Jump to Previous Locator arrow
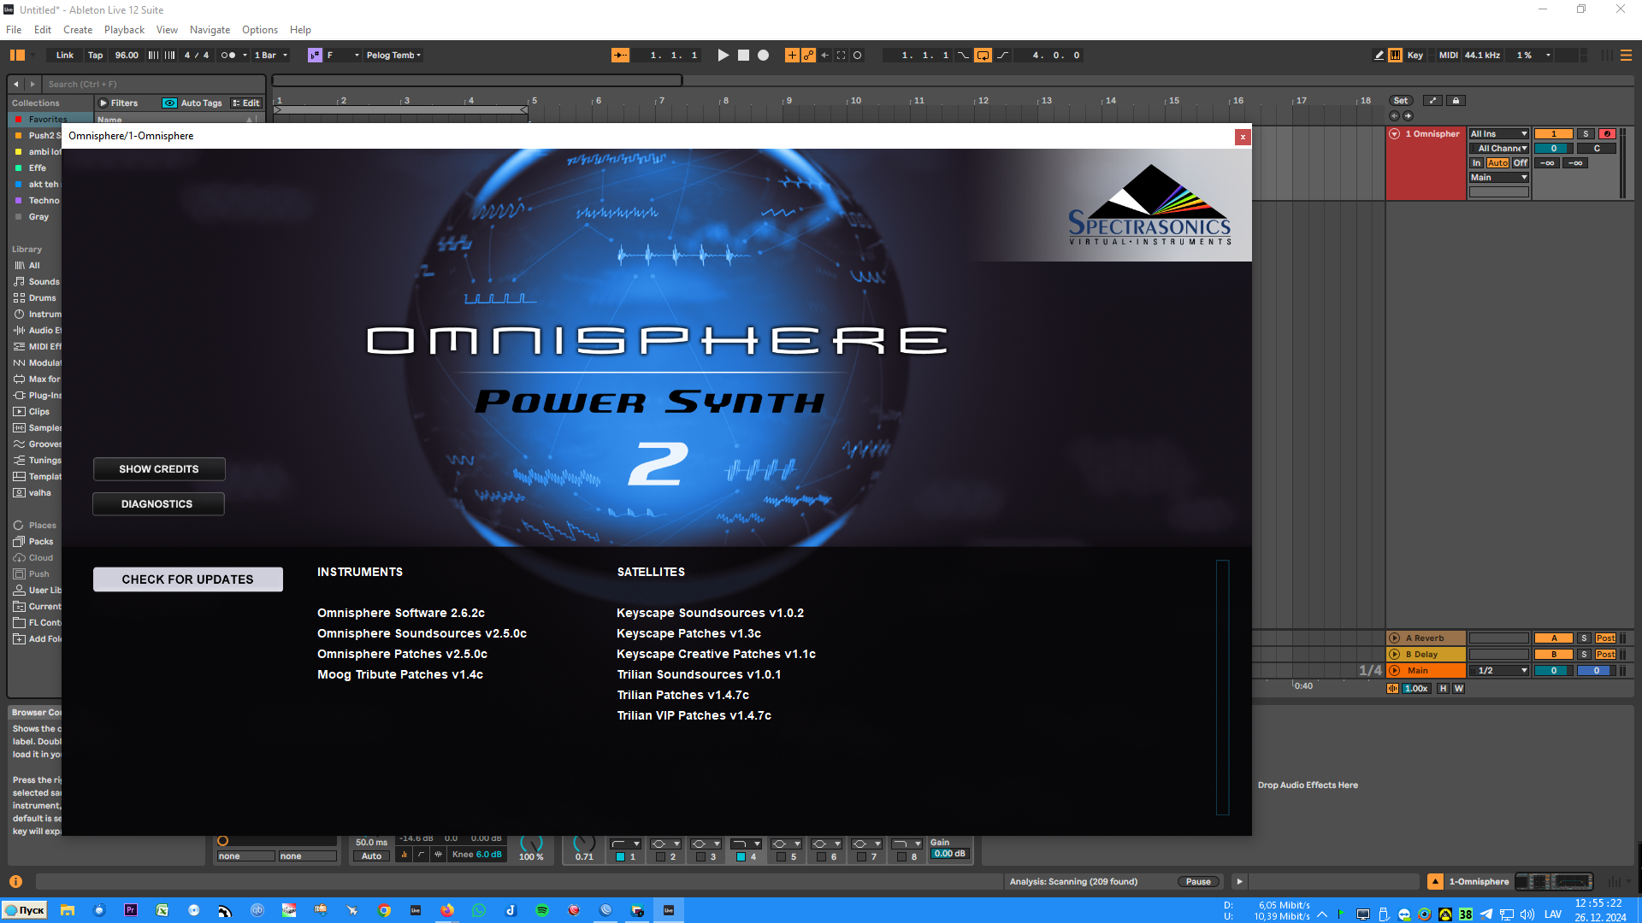 [x=1395, y=116]
